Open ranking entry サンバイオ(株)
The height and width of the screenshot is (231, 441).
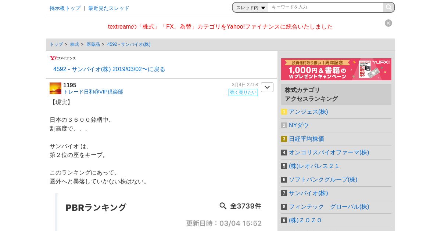coord(308,193)
